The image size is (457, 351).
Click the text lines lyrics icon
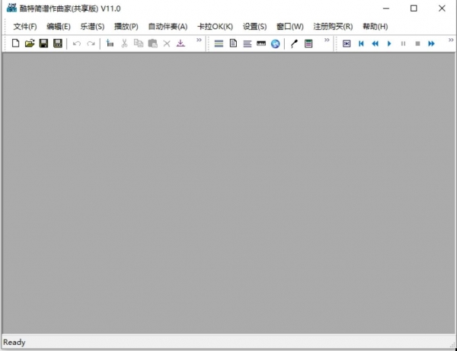[247, 43]
